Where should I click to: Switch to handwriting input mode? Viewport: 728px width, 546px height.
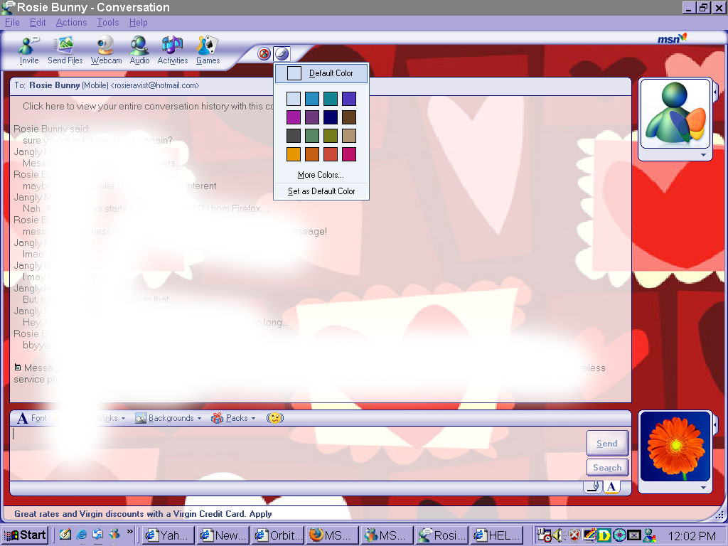593,487
